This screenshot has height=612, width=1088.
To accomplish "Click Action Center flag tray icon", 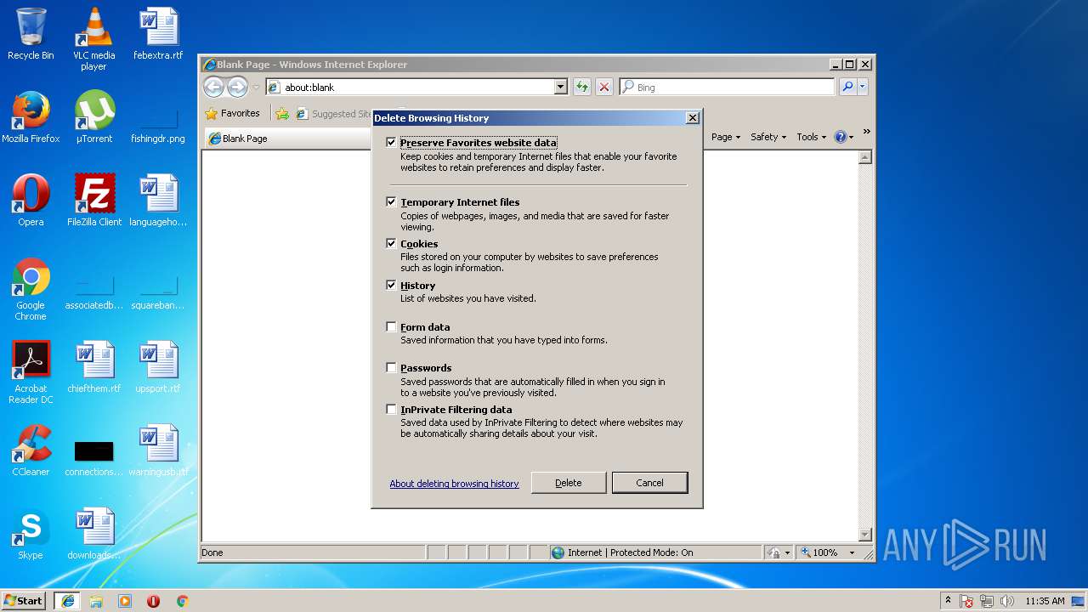I will (x=967, y=601).
